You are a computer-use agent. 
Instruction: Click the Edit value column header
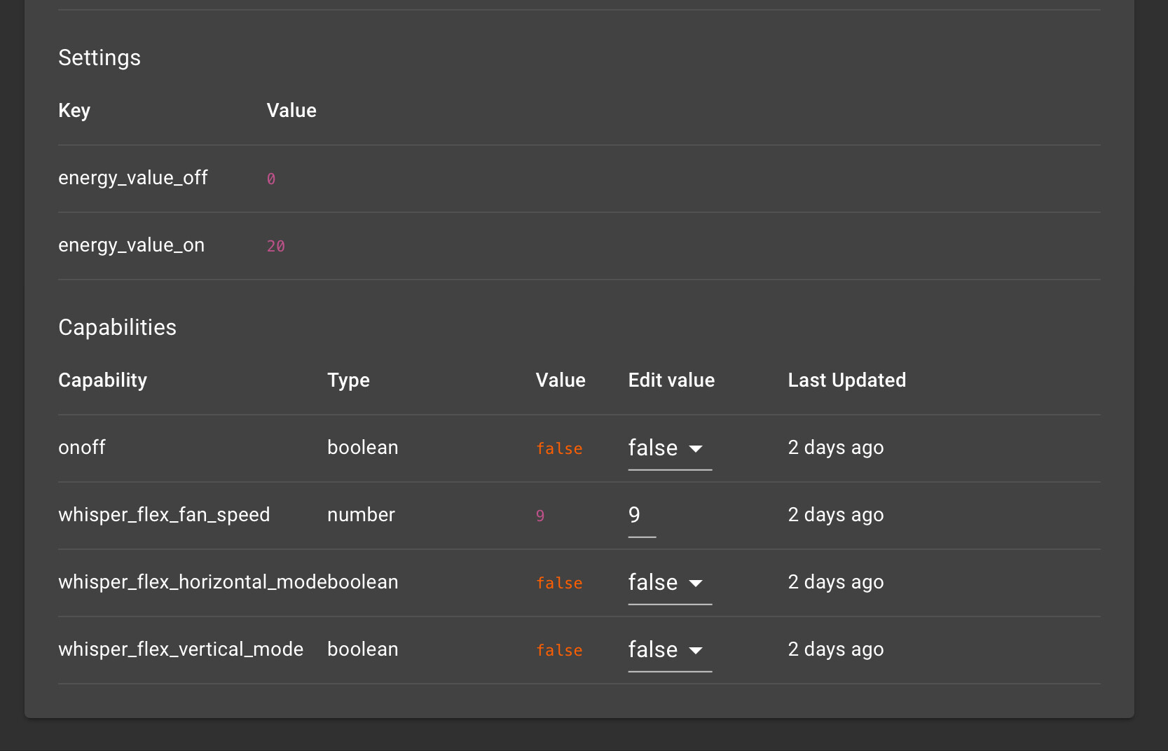click(x=671, y=380)
